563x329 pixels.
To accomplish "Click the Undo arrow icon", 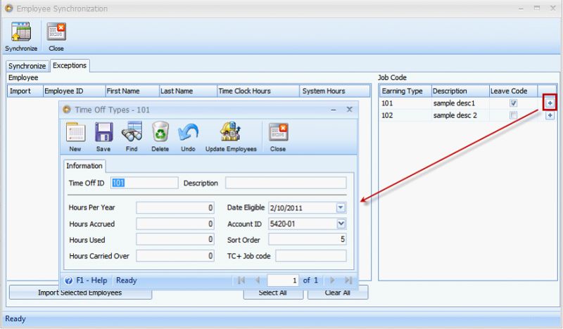I will click(x=188, y=132).
